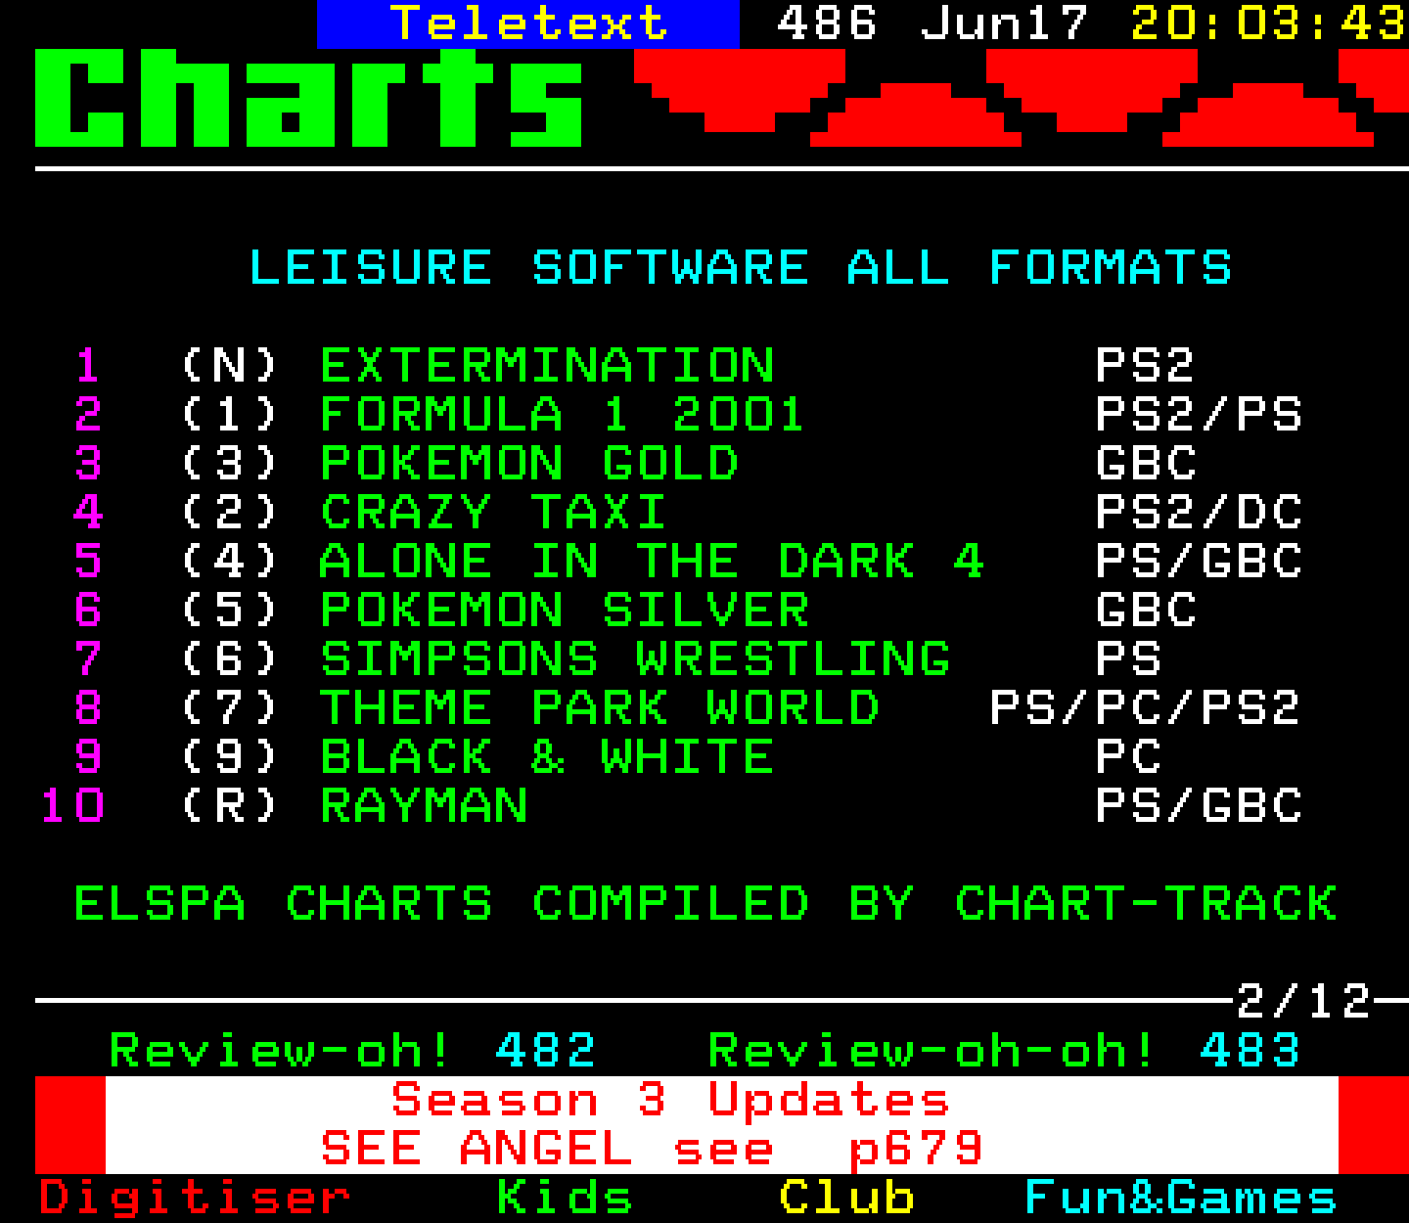
Task: Click the PS2/PS format for Formula 1 2001
Action: pos(1199,415)
